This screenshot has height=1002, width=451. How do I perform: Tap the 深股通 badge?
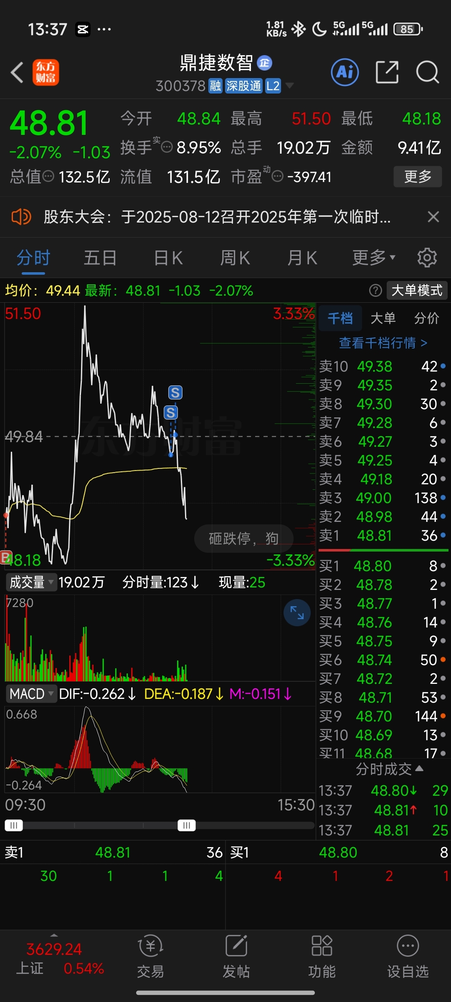244,86
